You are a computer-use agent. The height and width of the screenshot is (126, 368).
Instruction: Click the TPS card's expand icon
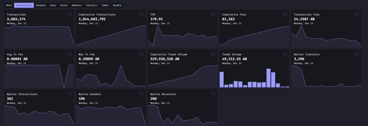tap(213, 14)
